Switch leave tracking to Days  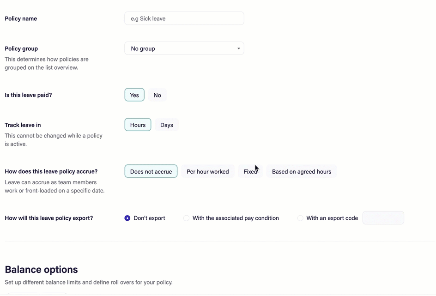pos(166,125)
